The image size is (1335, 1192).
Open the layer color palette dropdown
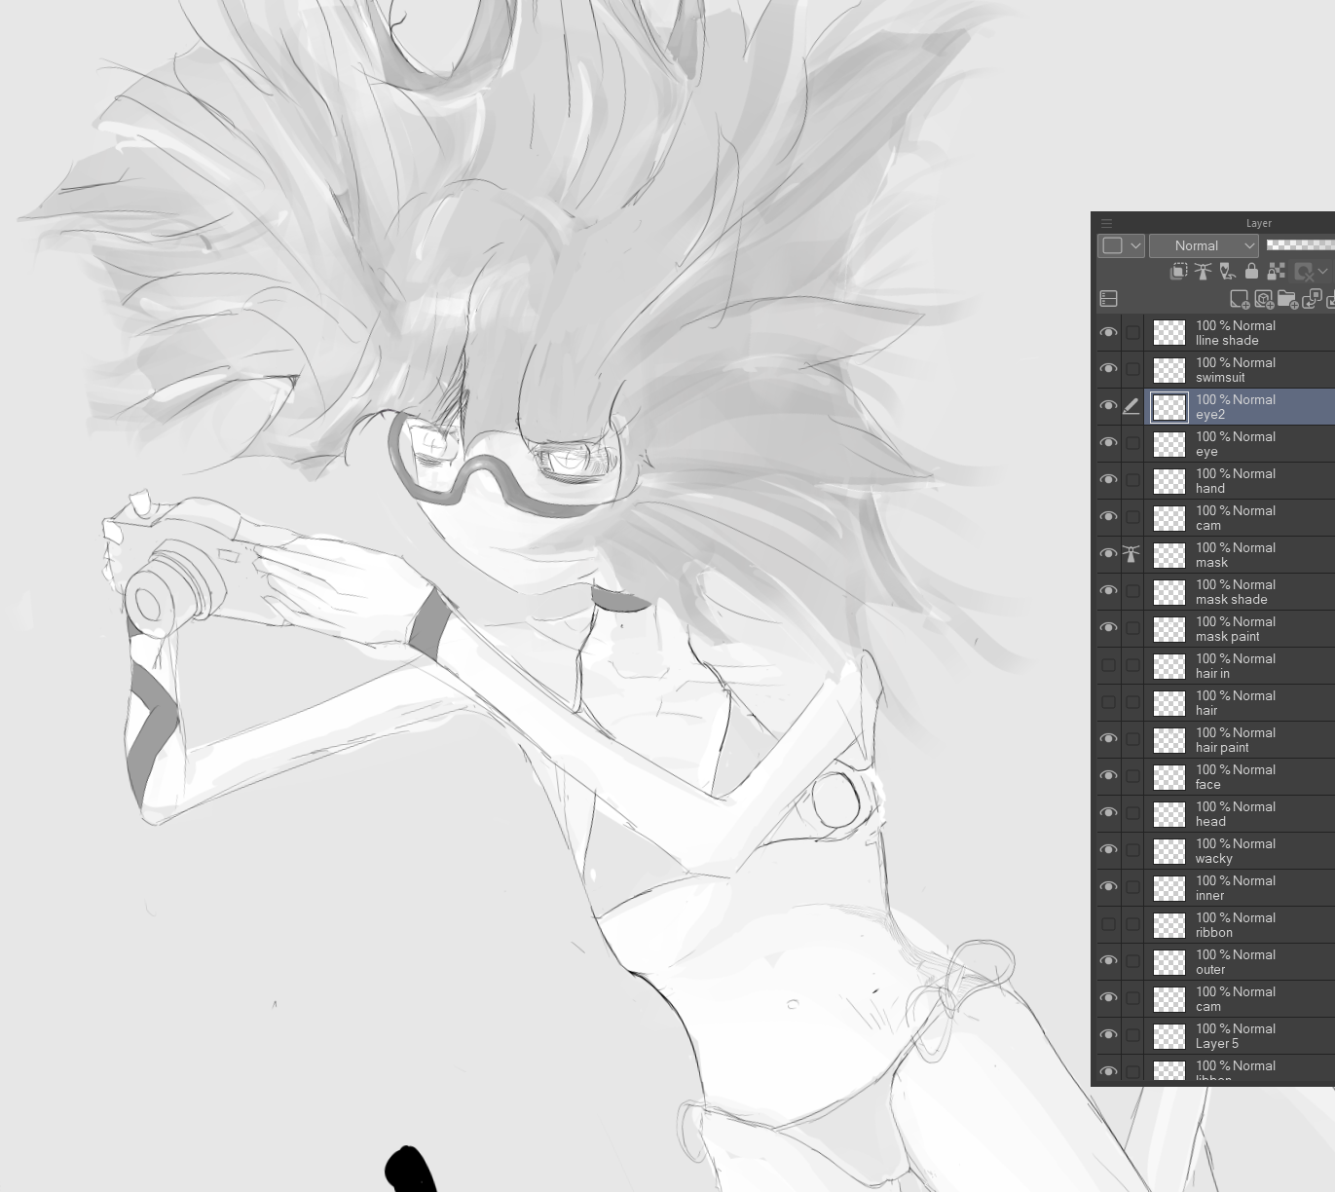pyautogui.click(x=1121, y=245)
